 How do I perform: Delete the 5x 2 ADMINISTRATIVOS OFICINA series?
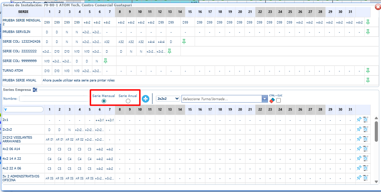pos(365,178)
